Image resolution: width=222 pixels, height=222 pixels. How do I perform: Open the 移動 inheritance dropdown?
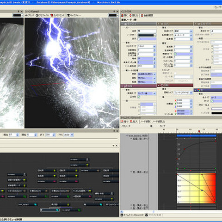tap(154, 74)
